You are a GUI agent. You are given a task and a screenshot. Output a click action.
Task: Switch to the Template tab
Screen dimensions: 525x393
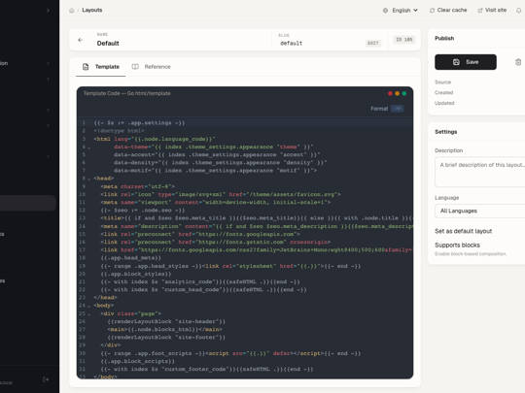tap(101, 67)
